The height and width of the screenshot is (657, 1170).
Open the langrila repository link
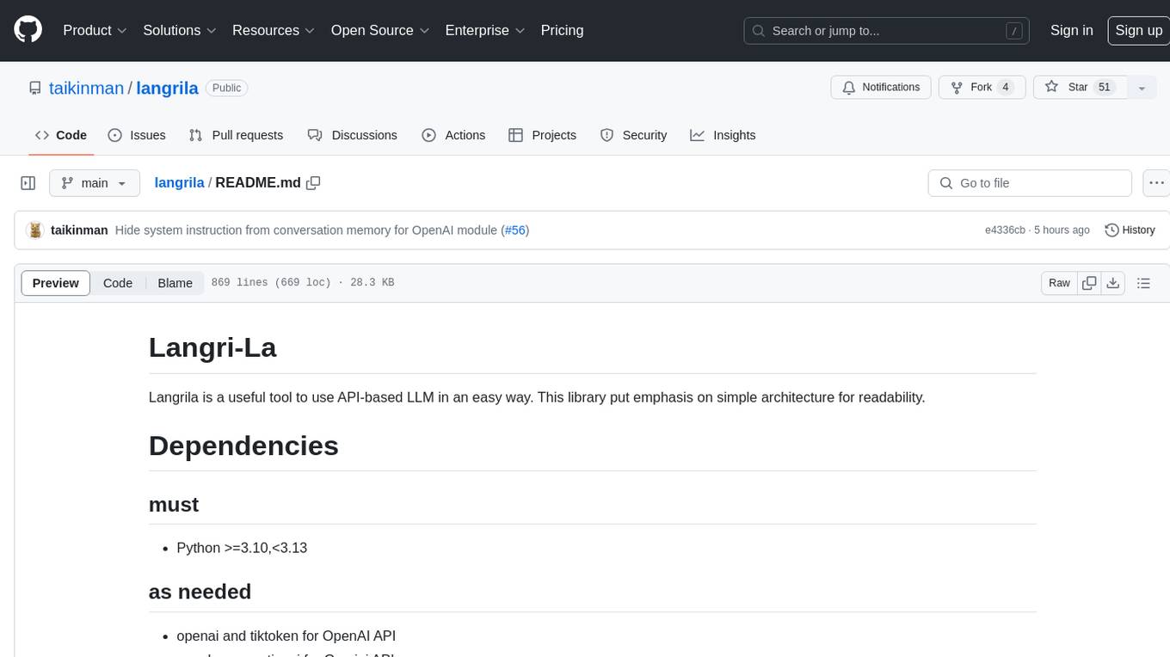(x=167, y=88)
